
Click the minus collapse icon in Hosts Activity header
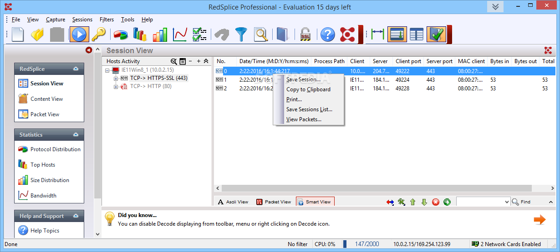tap(190, 61)
